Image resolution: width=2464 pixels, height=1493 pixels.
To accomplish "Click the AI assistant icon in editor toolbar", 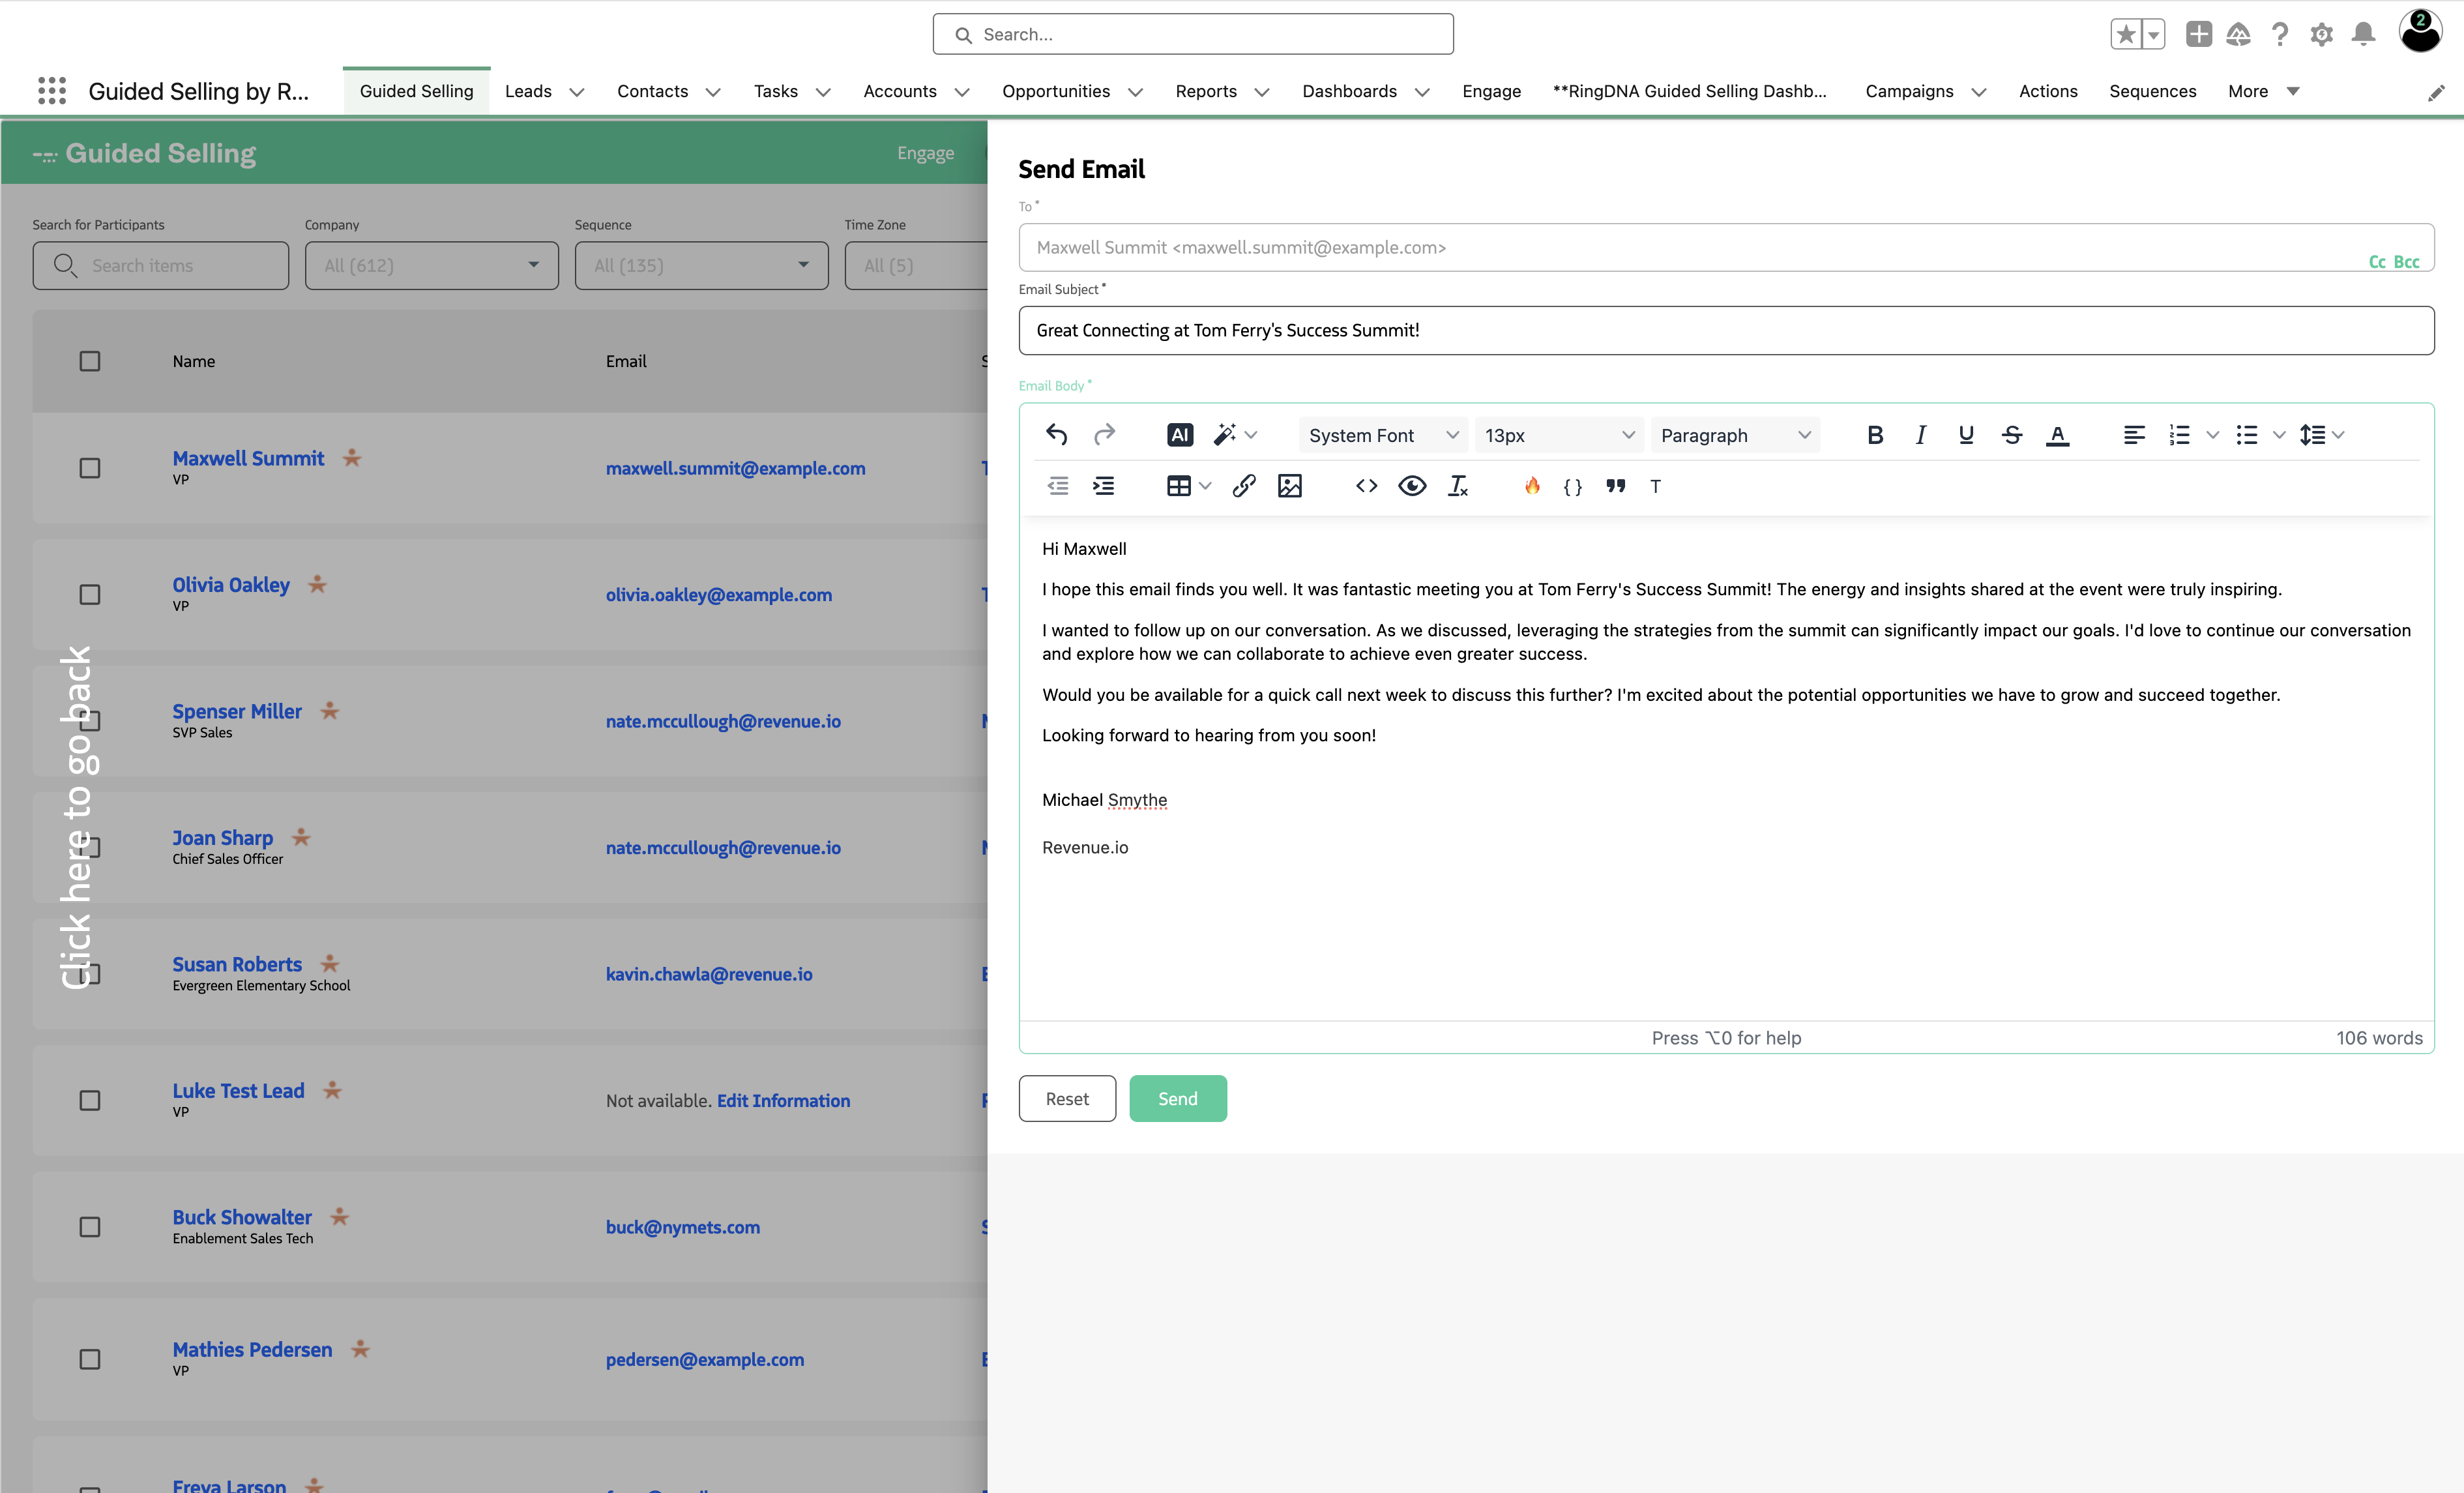I will [x=1180, y=435].
